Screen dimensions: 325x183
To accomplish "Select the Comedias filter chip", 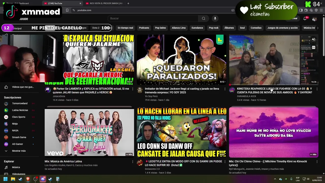I will coord(256,28).
